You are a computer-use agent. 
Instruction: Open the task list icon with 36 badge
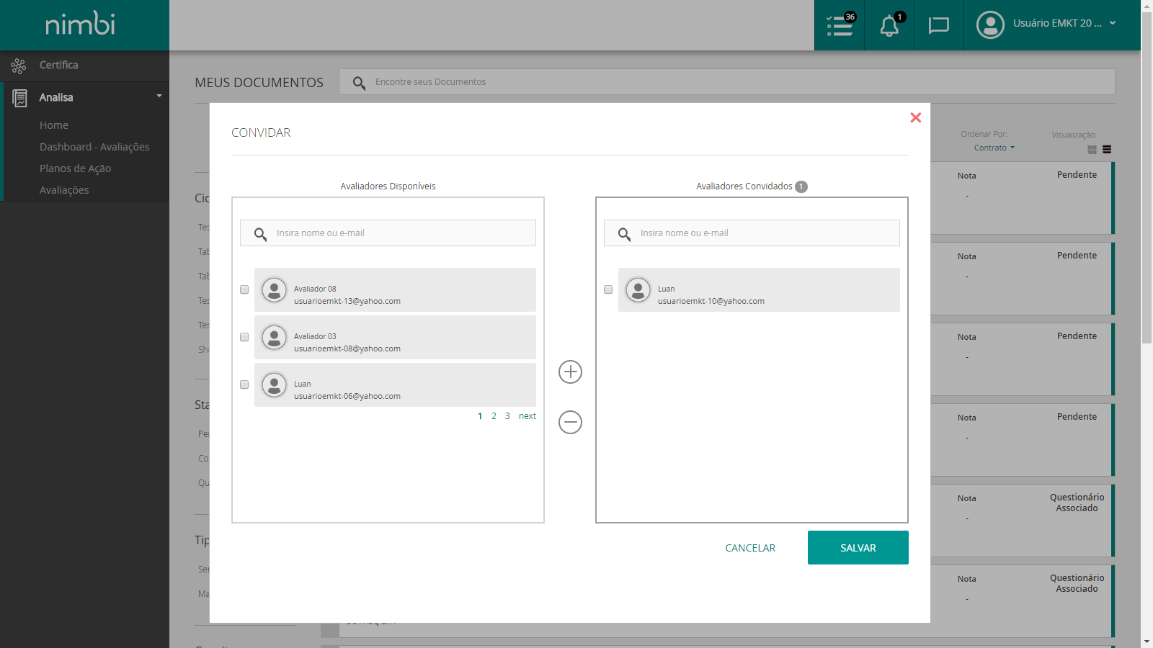[x=840, y=25]
